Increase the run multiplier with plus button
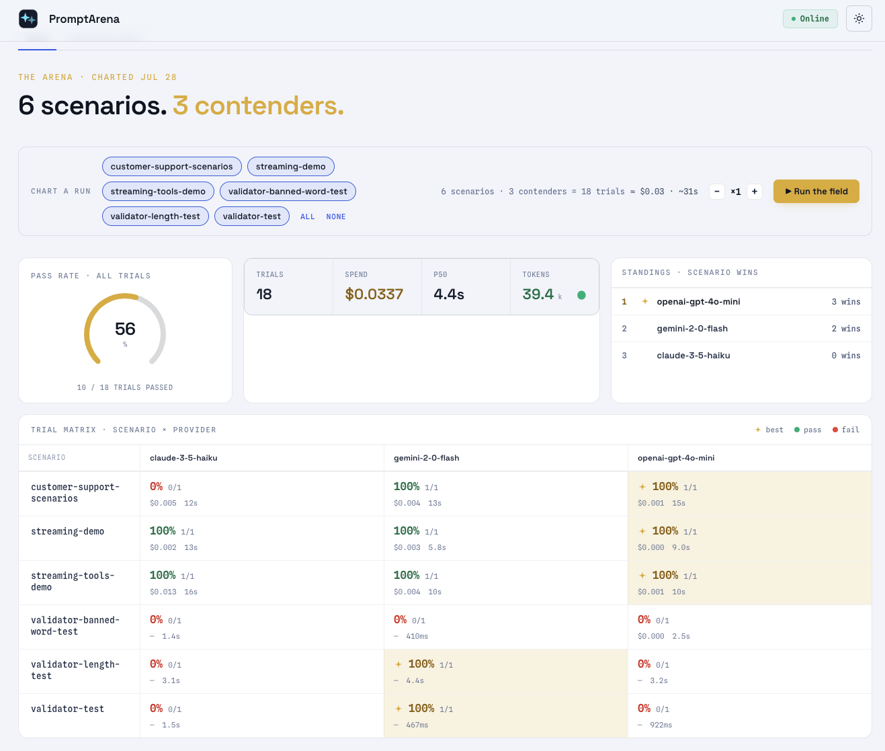Image resolution: width=885 pixels, height=751 pixels. click(755, 192)
